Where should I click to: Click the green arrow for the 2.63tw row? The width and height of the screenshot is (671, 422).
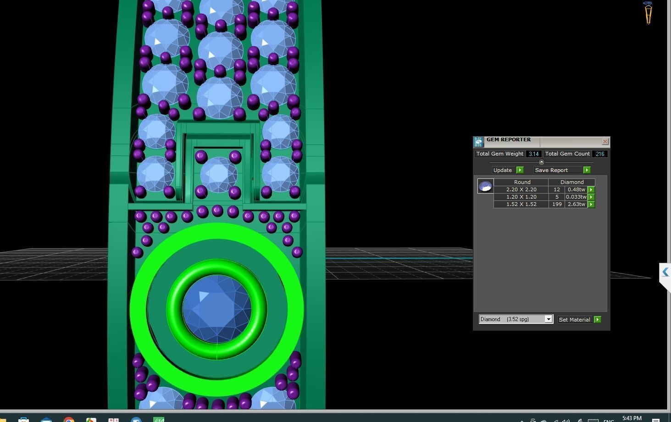[x=591, y=204]
